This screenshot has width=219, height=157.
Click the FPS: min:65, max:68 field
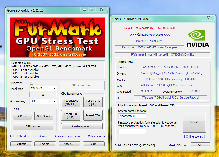pos(163,55)
